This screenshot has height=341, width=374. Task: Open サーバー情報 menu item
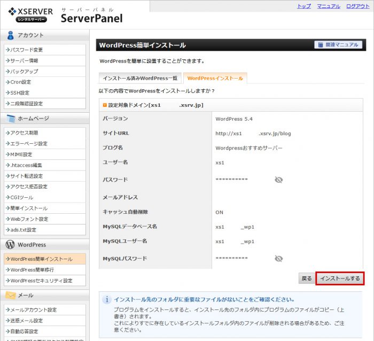(x=45, y=60)
